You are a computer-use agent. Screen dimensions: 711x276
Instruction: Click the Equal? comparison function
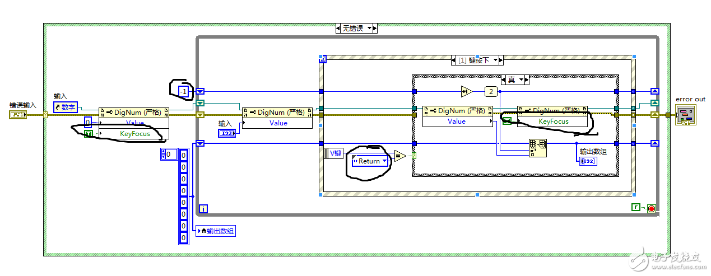[x=399, y=156]
